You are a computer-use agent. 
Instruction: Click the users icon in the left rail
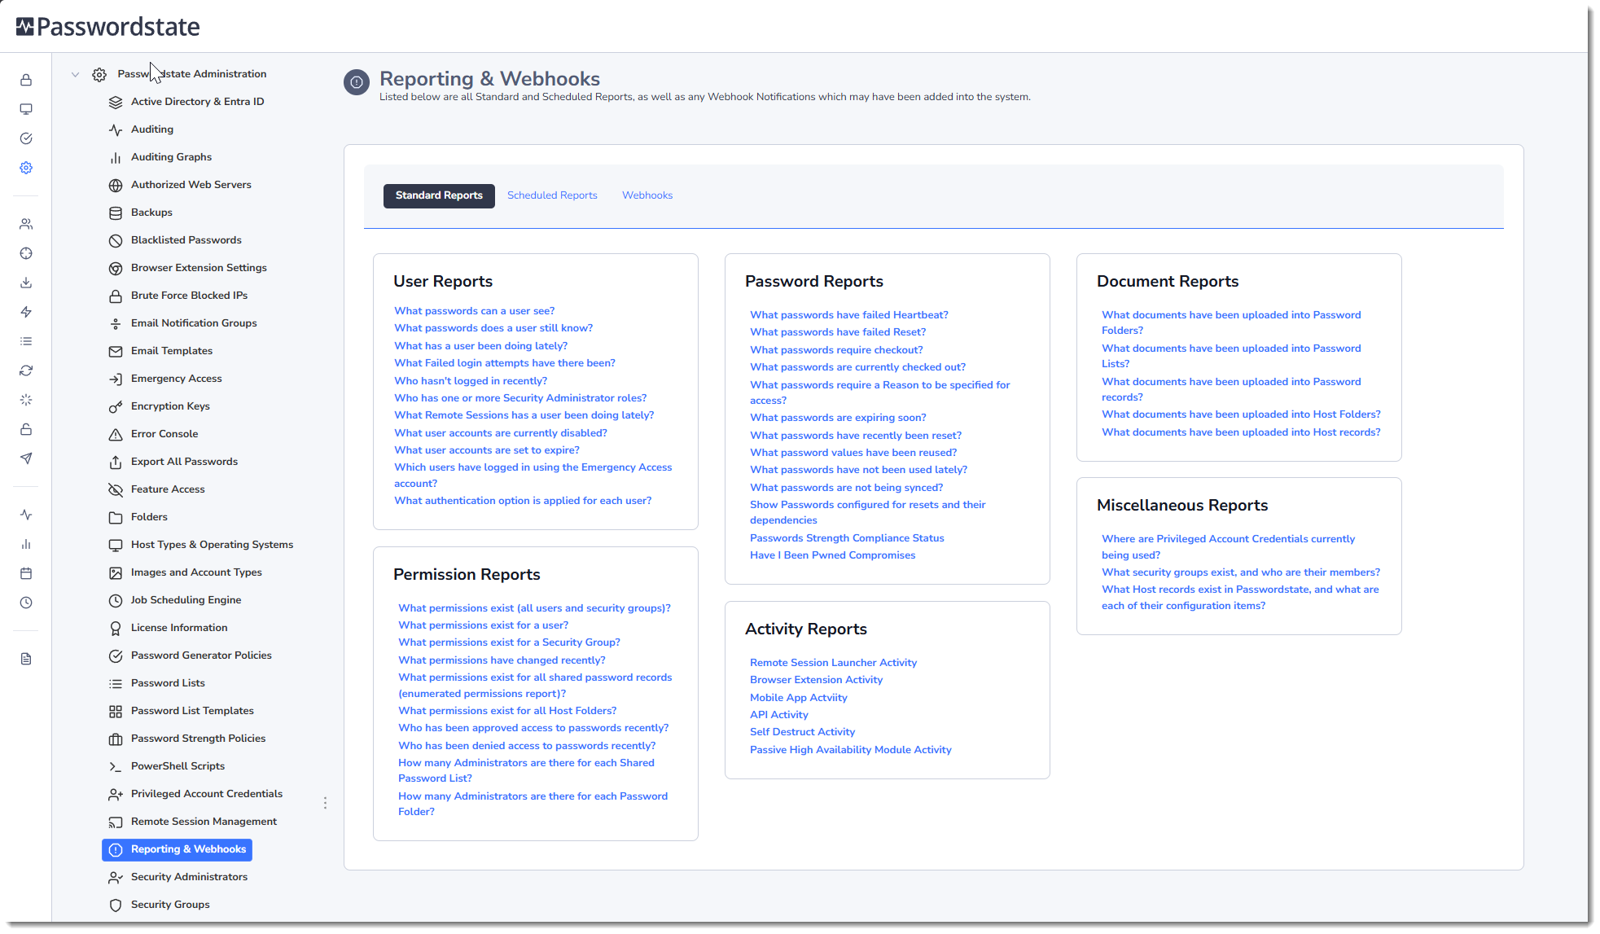coord(26,224)
